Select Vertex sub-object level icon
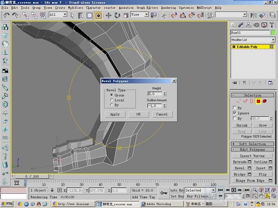278x208 pixels. click(x=238, y=101)
